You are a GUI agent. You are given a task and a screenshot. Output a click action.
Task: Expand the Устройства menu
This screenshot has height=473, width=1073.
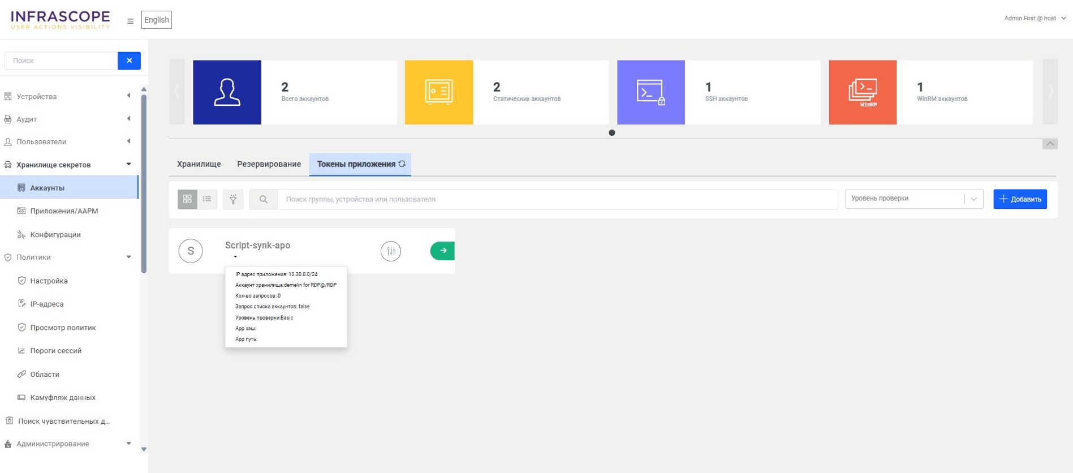69,96
